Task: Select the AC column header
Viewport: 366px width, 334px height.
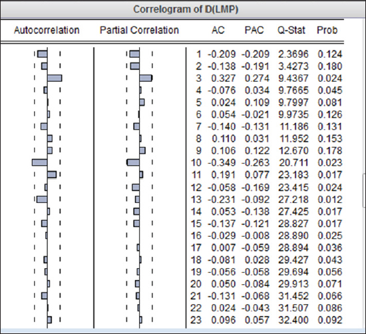Action: (218, 31)
